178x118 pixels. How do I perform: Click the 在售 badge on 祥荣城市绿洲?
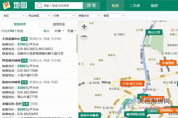point(25,61)
